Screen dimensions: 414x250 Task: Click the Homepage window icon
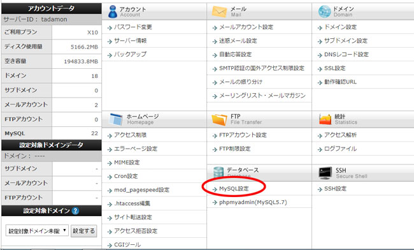pos(116,119)
